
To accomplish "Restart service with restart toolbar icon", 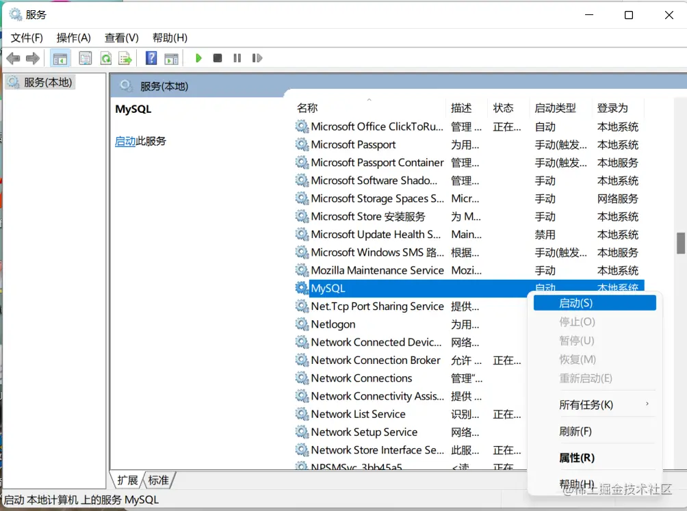I will 257,58.
